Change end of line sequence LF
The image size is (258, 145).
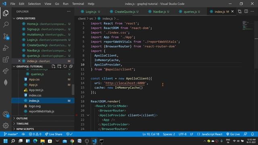click(x=192, y=134)
